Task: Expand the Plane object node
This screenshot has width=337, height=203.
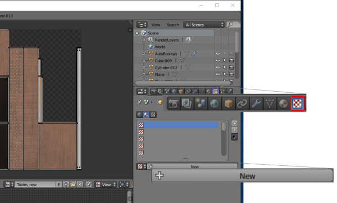Action: point(144,74)
